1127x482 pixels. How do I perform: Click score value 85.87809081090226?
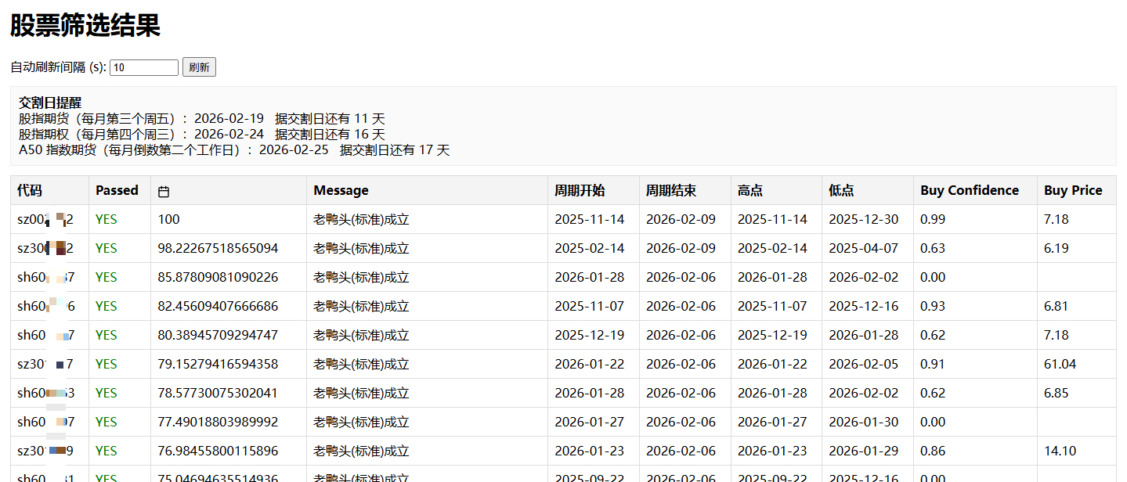tap(218, 277)
